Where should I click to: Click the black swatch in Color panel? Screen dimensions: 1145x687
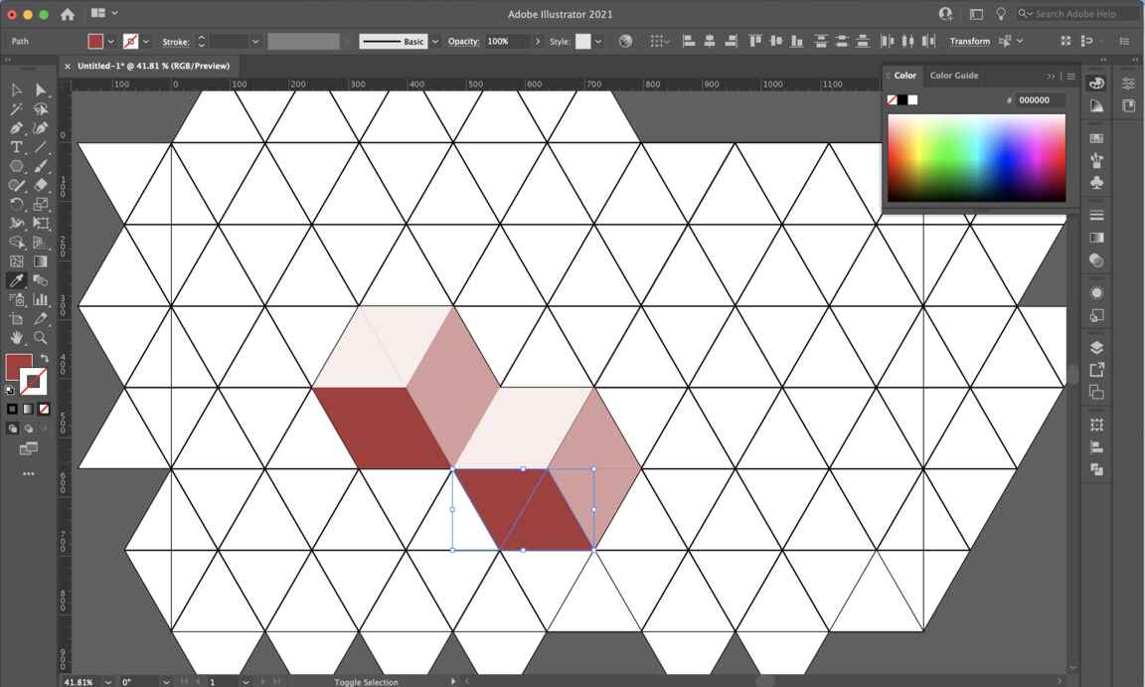tap(902, 100)
